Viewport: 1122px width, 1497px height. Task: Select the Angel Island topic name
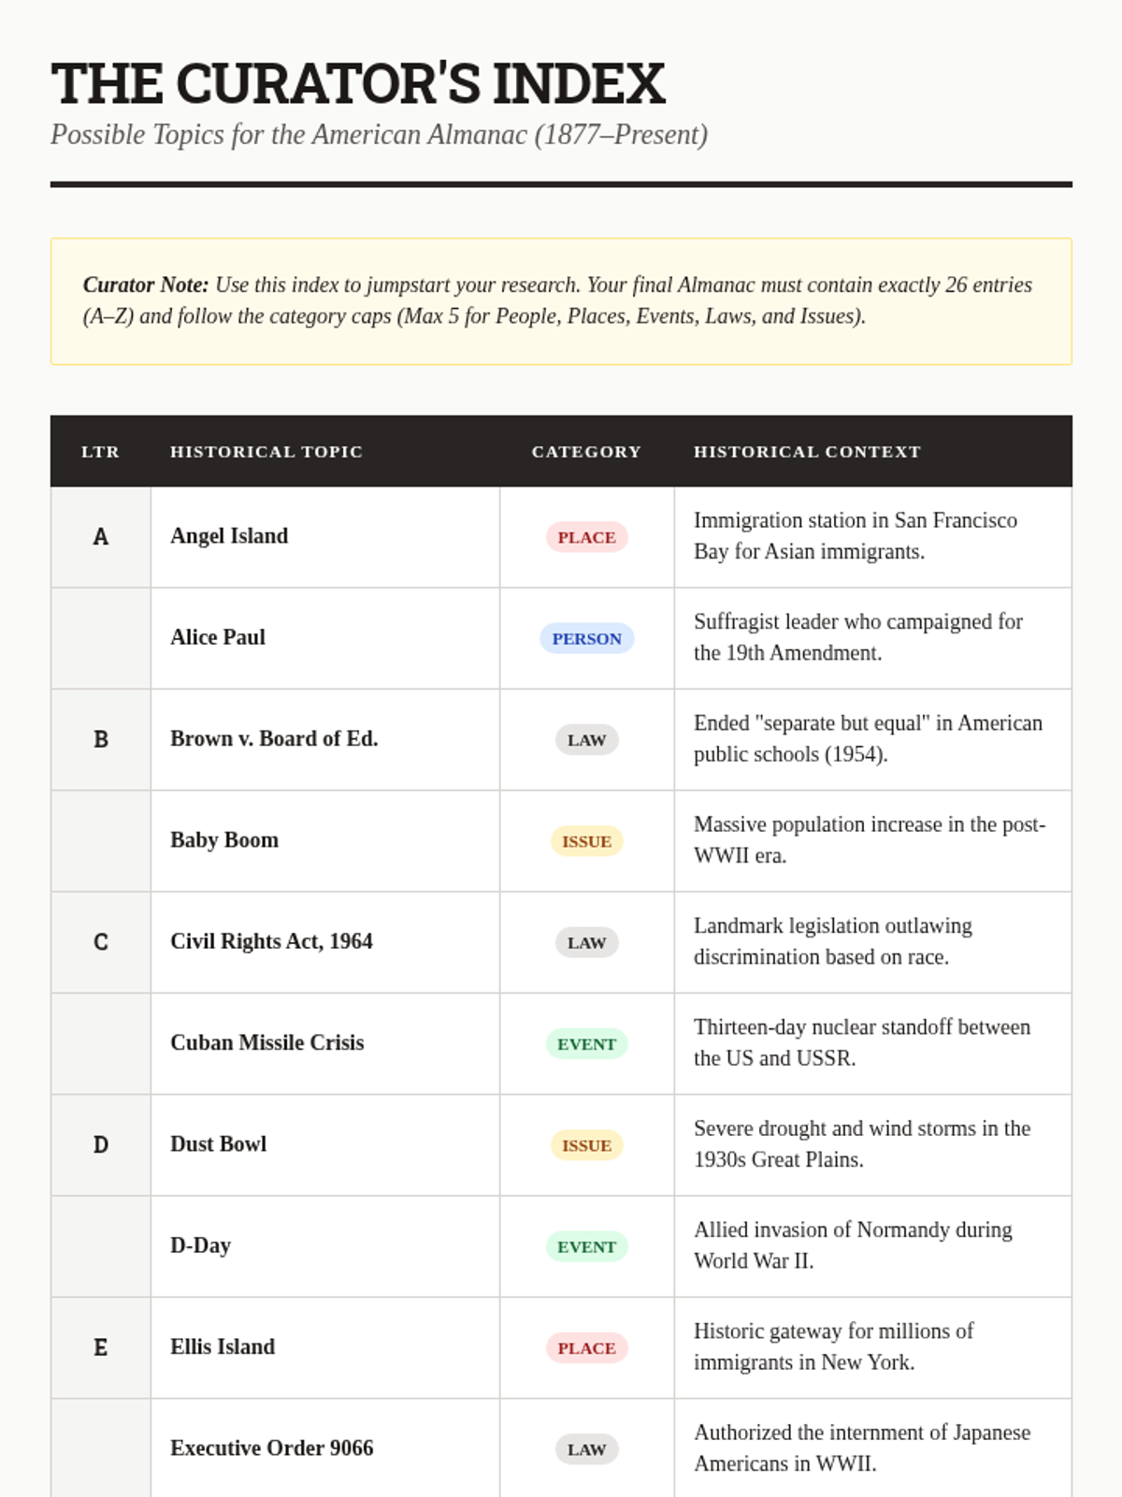pos(229,536)
